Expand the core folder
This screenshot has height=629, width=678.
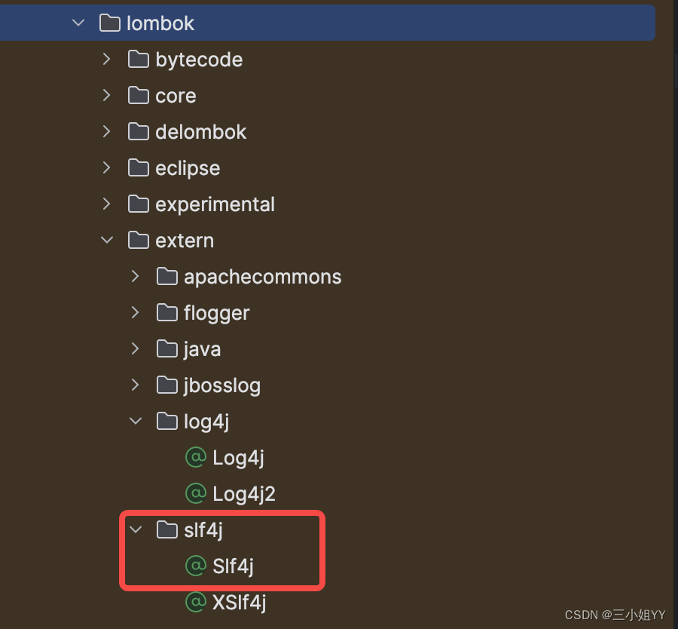point(106,95)
